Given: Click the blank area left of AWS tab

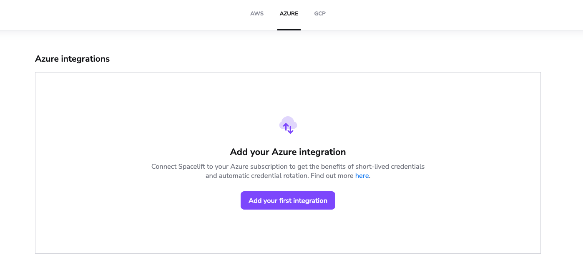Looking at the screenshot, I should [125, 15].
